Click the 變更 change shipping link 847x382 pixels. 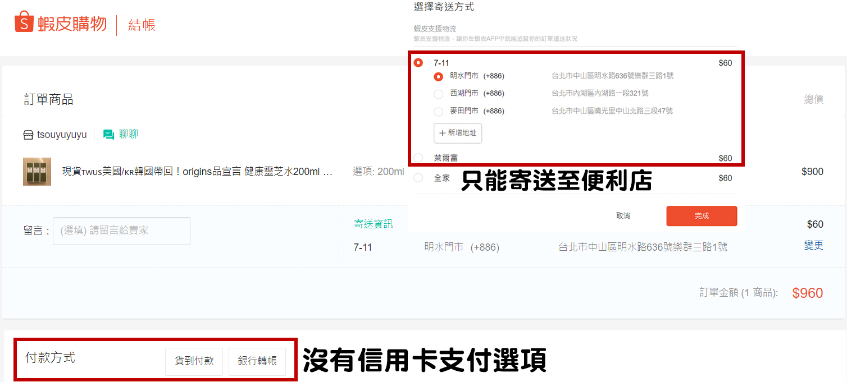click(x=814, y=245)
